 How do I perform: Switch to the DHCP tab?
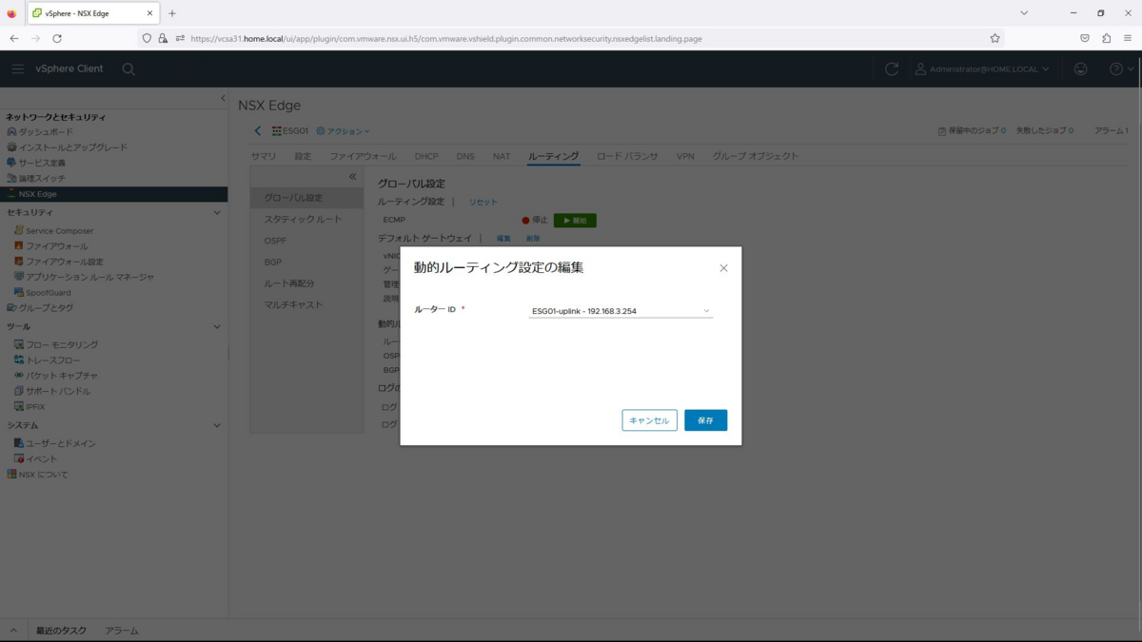pos(426,156)
